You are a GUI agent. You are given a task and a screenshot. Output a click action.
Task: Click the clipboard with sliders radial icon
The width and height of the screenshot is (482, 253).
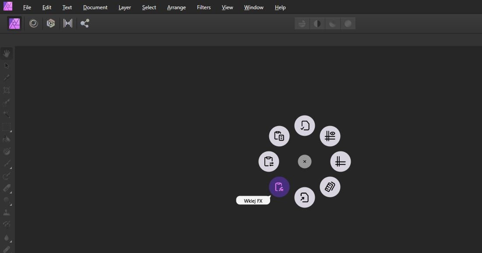pos(269,162)
